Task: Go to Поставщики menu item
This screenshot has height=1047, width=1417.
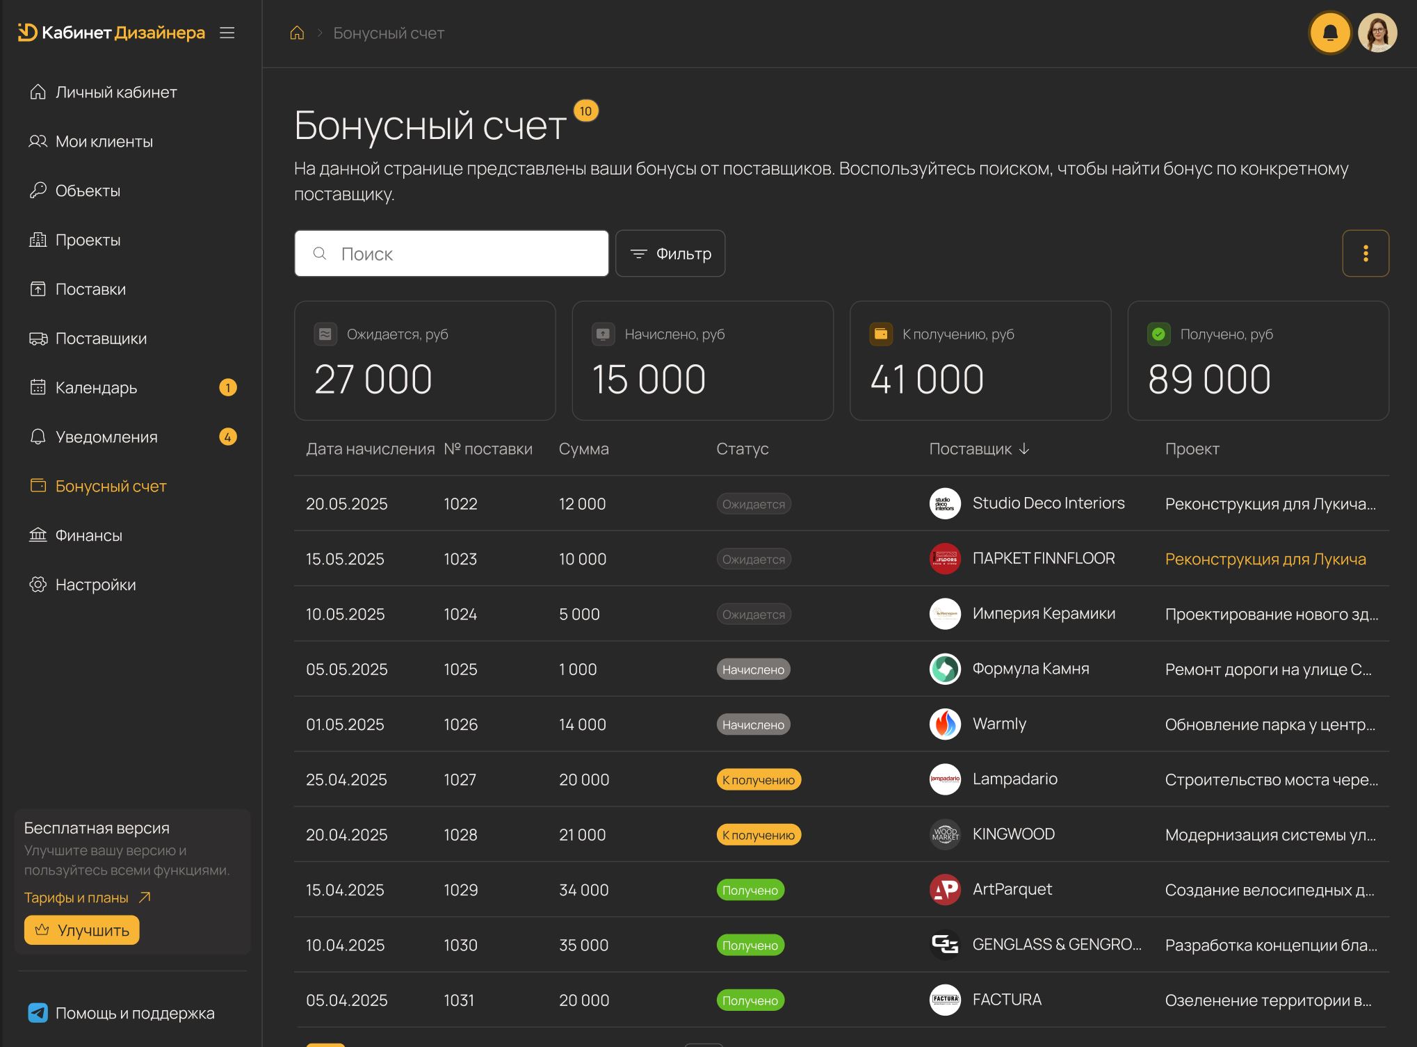Action: tap(101, 339)
